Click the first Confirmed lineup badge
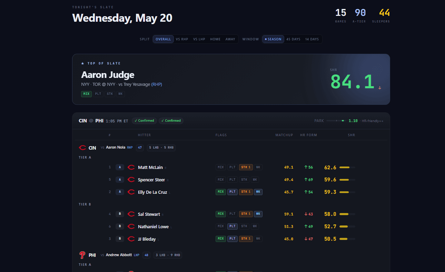Viewport: 445px width, 272px height. pos(144,121)
